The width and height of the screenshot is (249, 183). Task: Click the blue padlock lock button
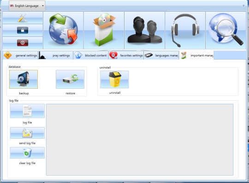[23, 30]
